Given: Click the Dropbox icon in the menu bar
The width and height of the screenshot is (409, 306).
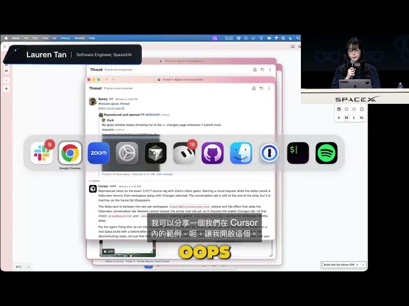Looking at the screenshot, I should coord(238,38).
